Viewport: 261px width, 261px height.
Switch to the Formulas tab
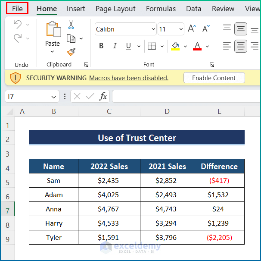click(x=161, y=9)
